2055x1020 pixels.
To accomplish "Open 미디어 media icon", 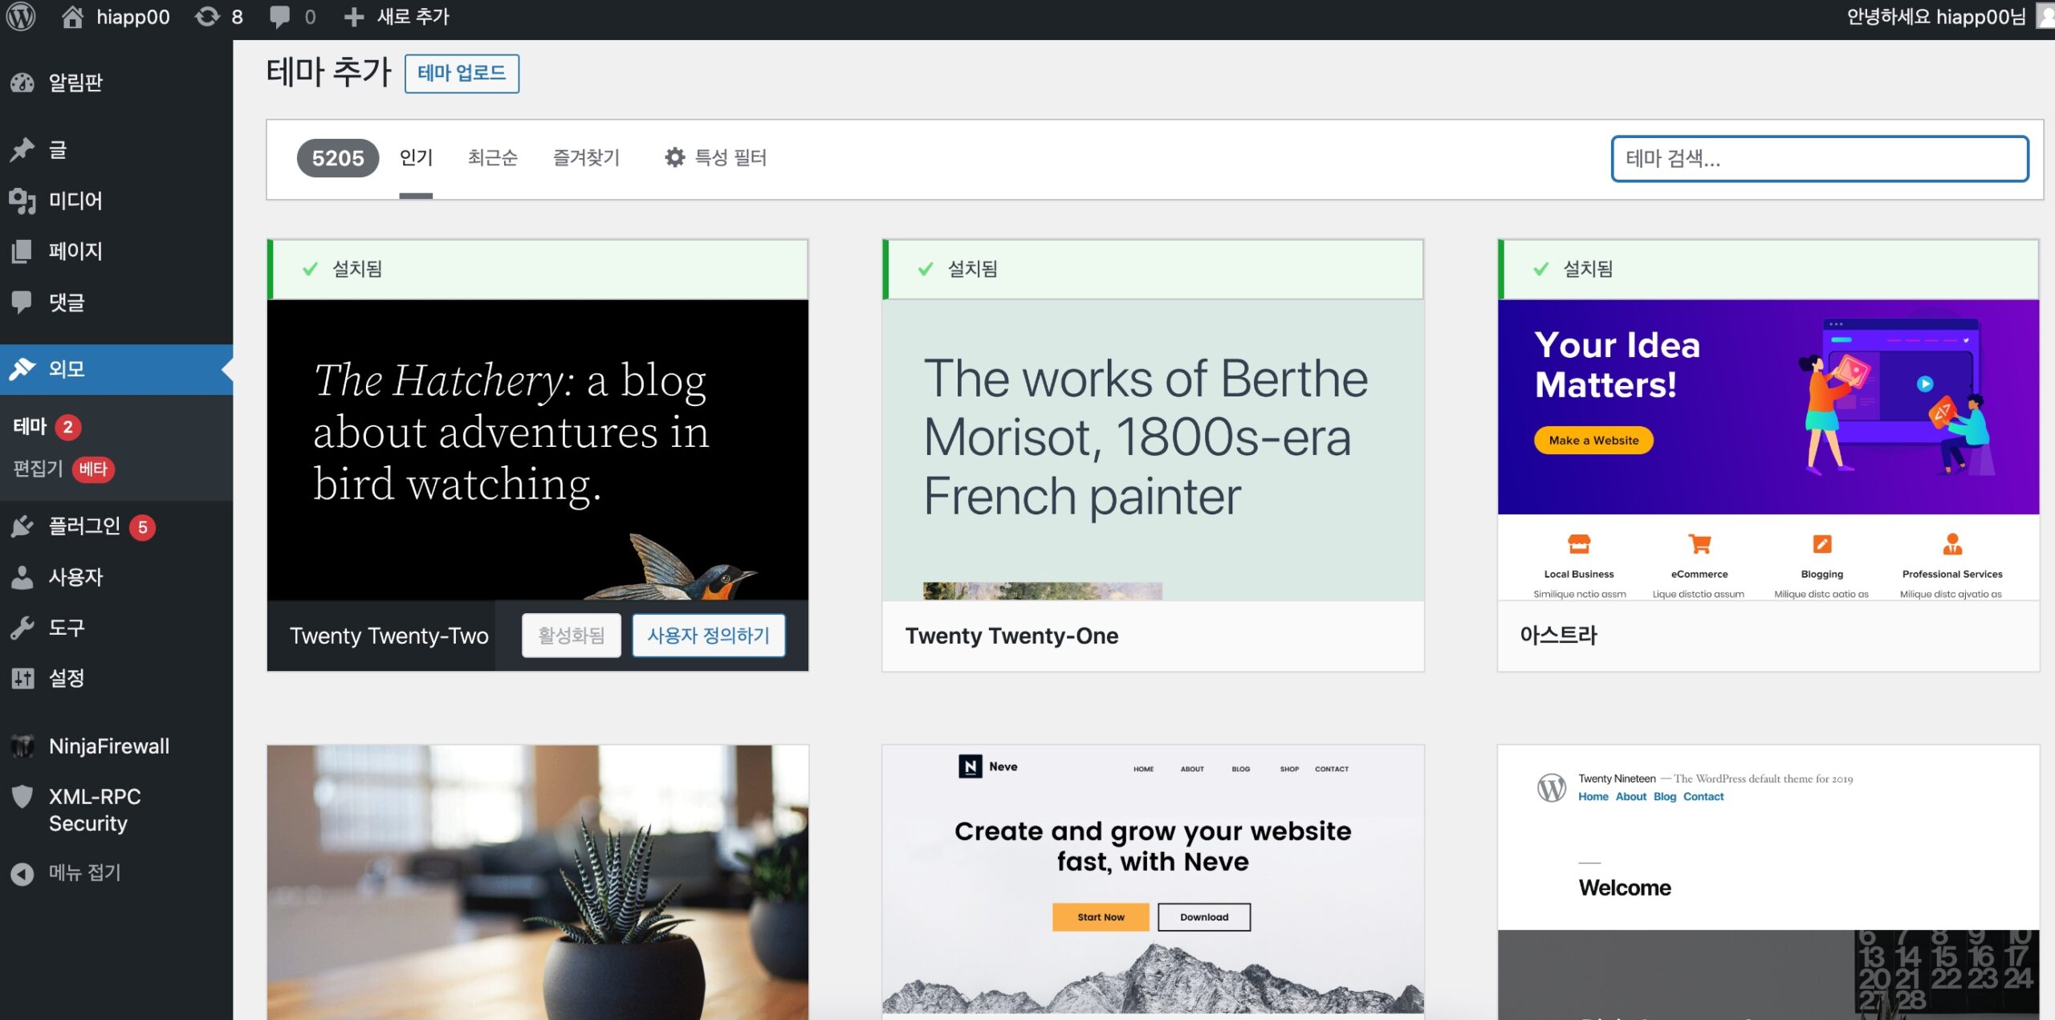I will (22, 201).
